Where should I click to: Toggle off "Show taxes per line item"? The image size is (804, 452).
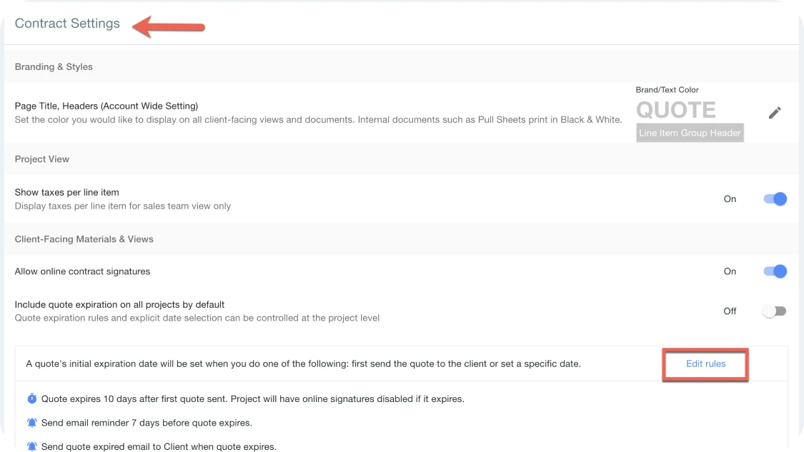tap(774, 199)
